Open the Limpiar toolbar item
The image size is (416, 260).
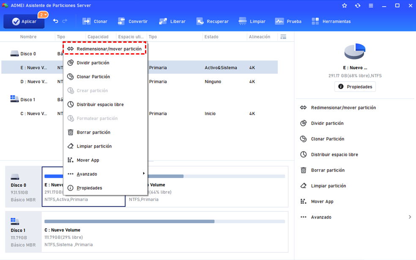[x=252, y=22]
